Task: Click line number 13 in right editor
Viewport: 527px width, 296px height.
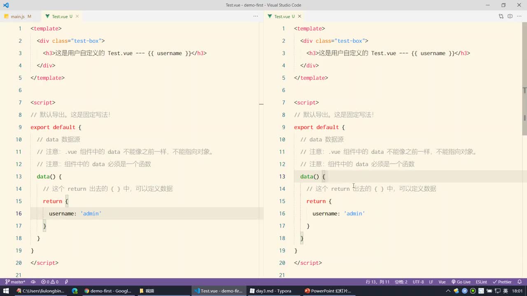Action: [282, 176]
